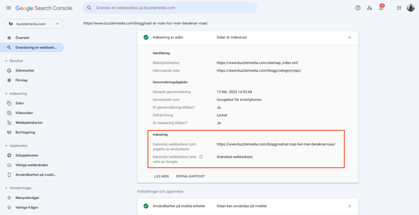Open Sidupplevelse in sidebar

[27, 155]
